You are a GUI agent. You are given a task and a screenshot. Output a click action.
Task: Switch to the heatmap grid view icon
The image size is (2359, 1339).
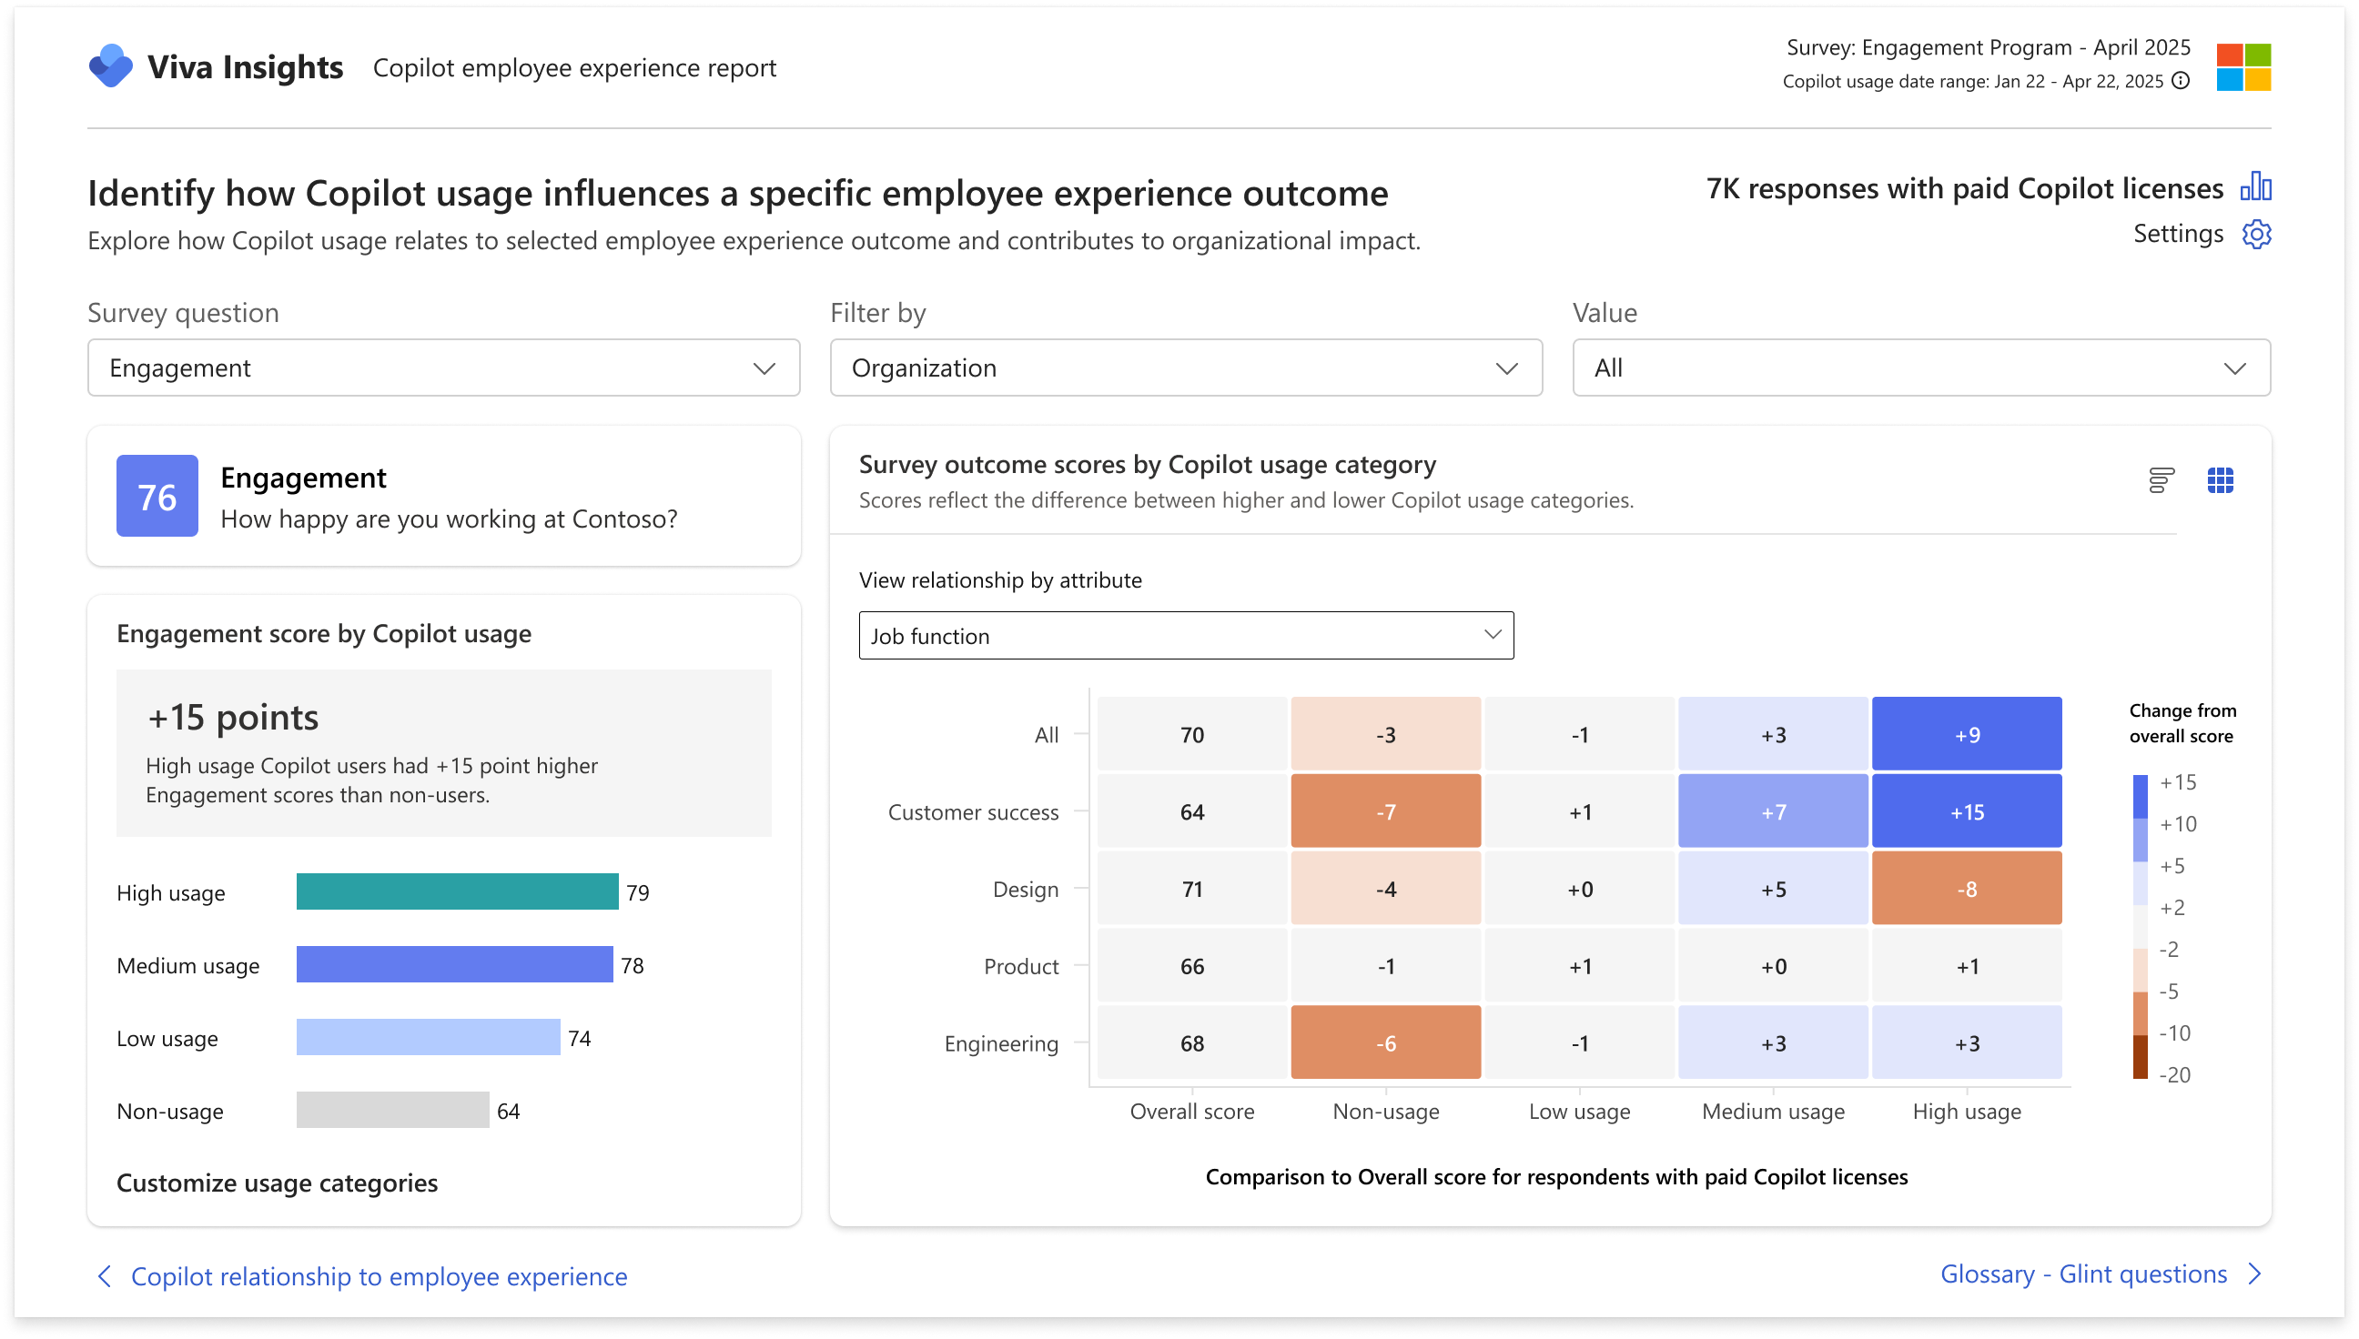point(2220,480)
